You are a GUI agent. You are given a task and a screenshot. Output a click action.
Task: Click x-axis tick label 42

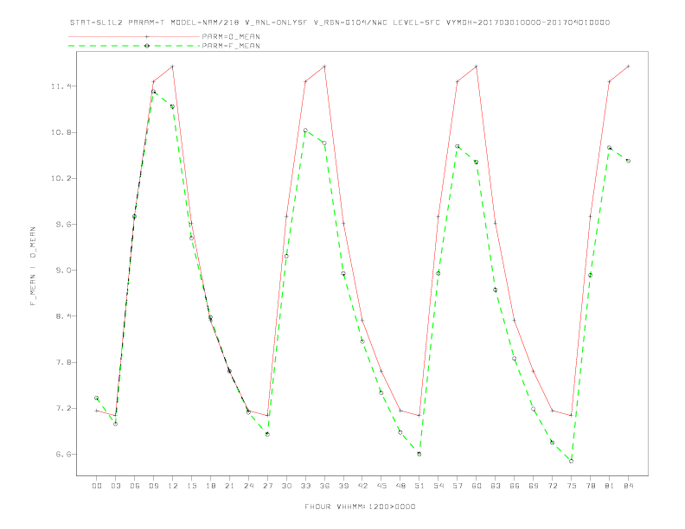tap(362, 486)
